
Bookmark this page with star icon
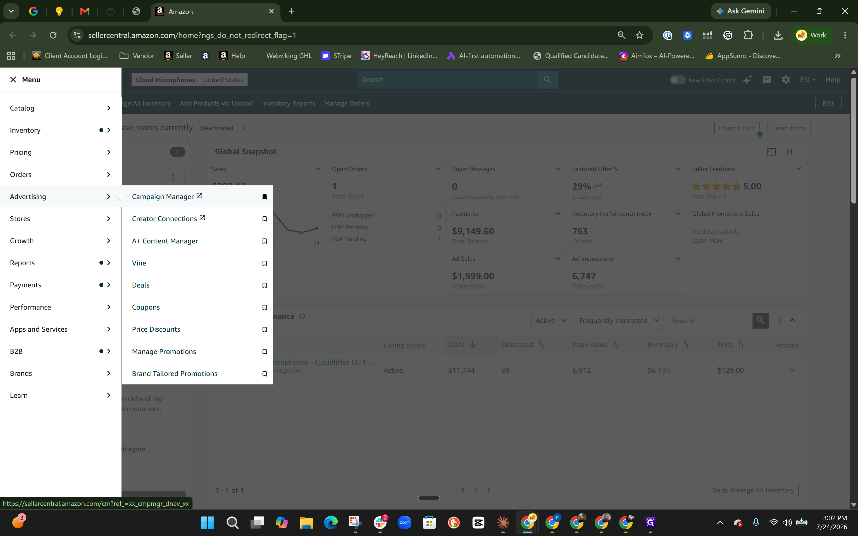pyautogui.click(x=639, y=35)
